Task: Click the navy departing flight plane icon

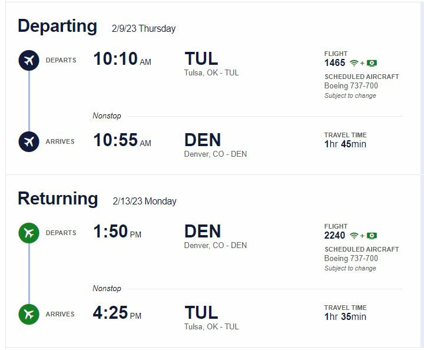Action: 29,60
